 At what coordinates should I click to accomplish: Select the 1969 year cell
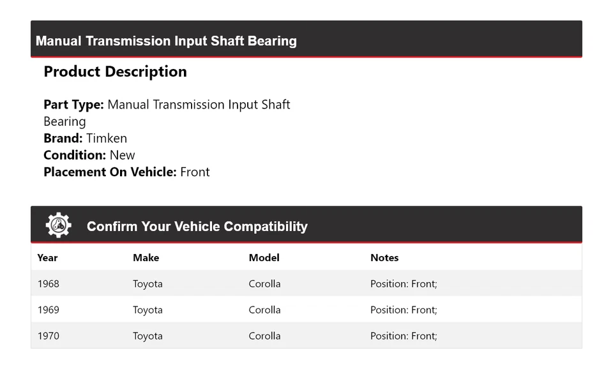click(48, 310)
